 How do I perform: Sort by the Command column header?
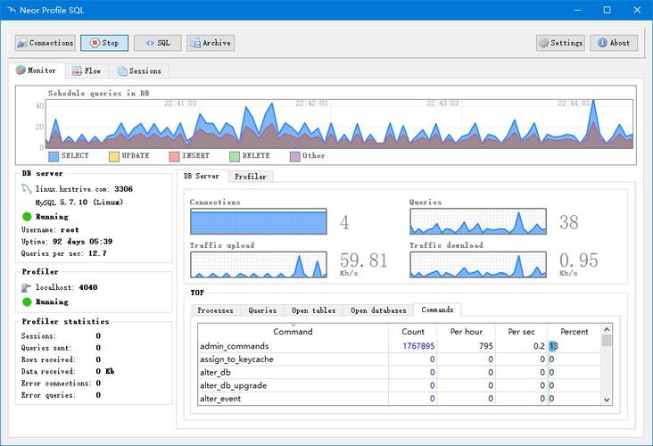[x=293, y=332]
